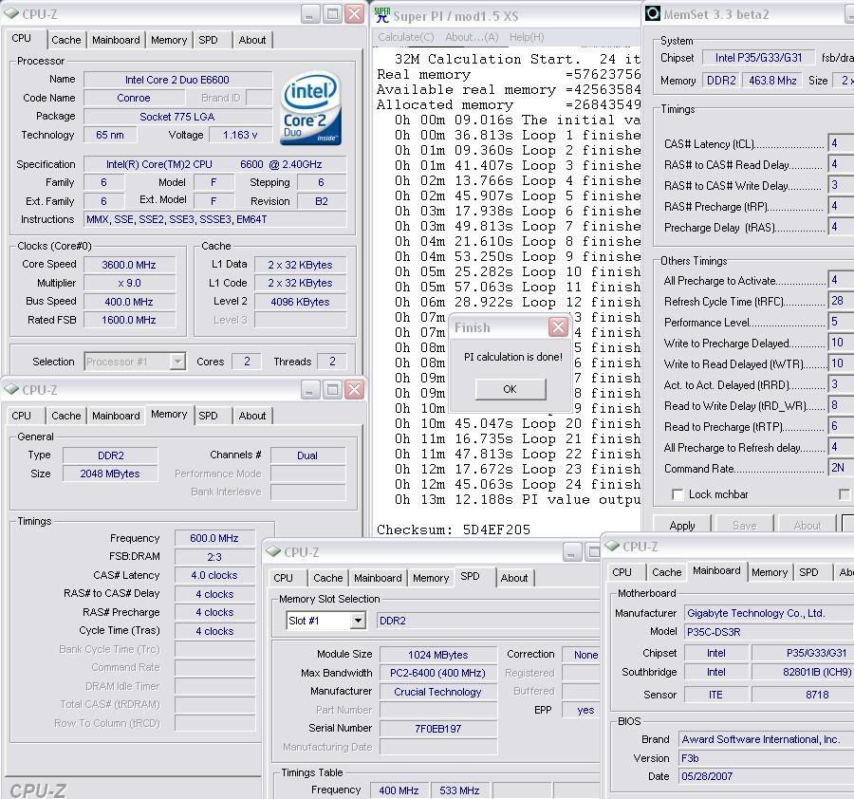Click the motherboard model "P35C-DS3R"
This screenshot has height=799, width=854.
(x=769, y=632)
